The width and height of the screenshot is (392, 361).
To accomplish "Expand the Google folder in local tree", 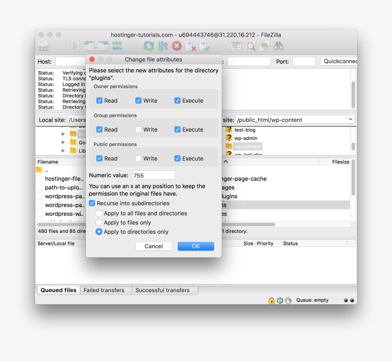I will click(x=64, y=141).
